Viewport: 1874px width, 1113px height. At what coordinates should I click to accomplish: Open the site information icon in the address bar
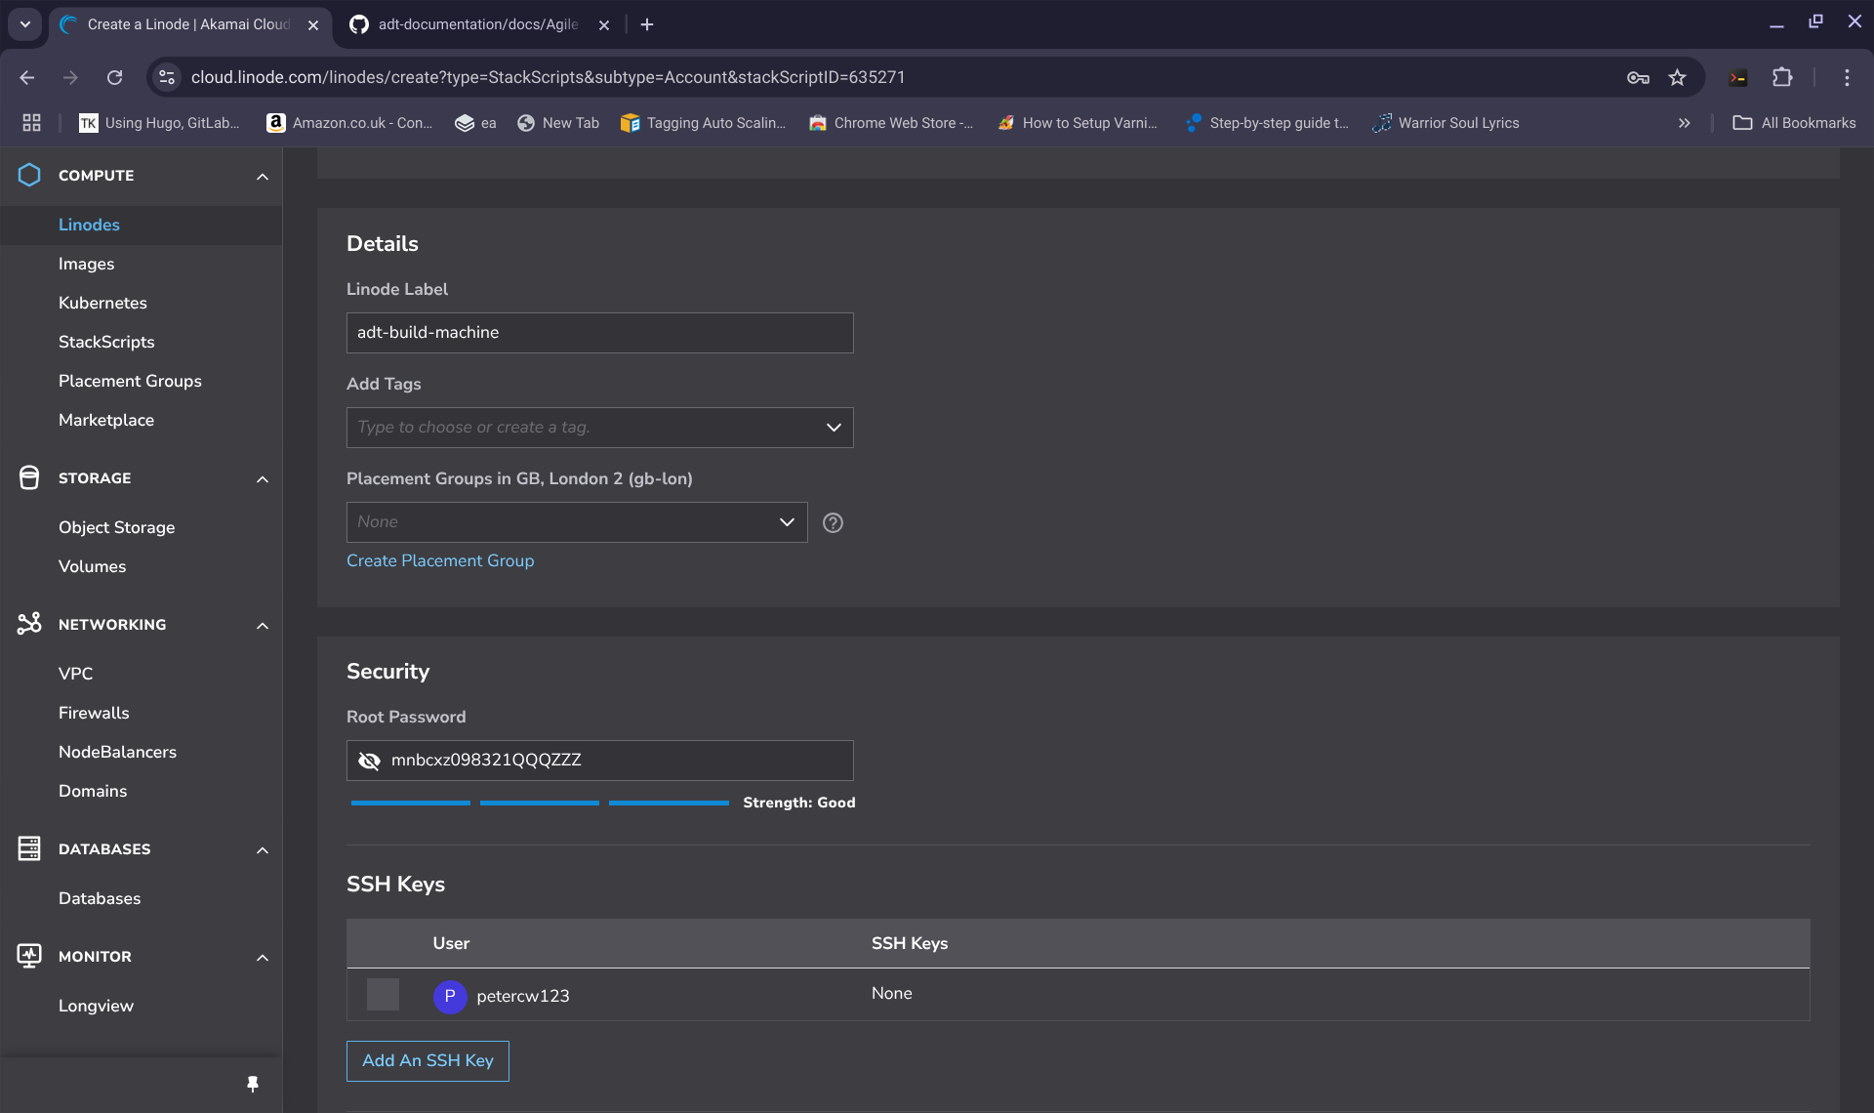[x=167, y=77]
